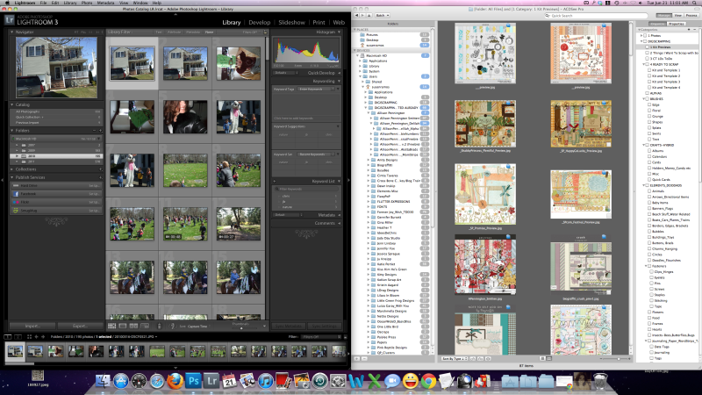Screen dimensions: 702x395
Task: Collapse the Catalog panel triangle
Action: pyautogui.click(x=12, y=104)
